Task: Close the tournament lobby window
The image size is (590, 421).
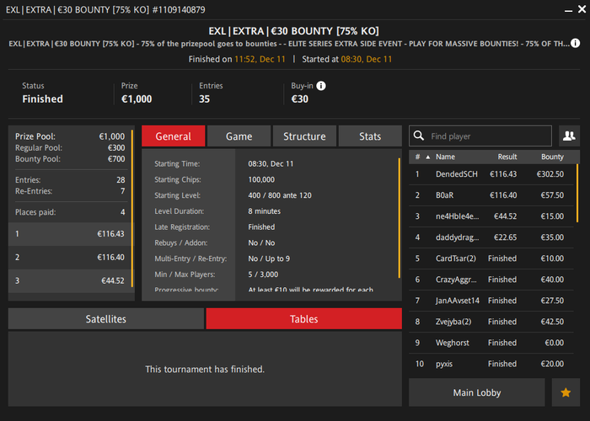Action: [x=582, y=9]
